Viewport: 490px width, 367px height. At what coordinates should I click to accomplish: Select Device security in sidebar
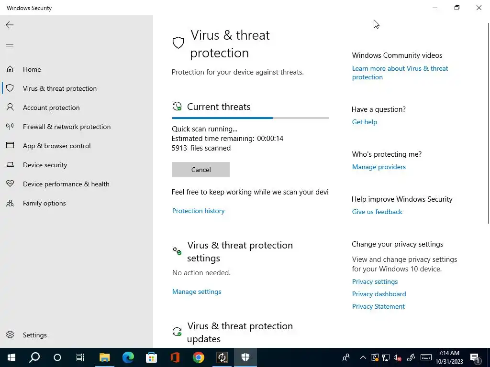(x=45, y=165)
